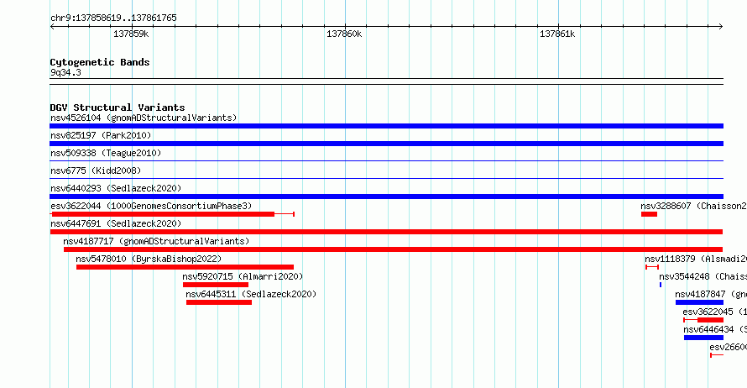Click the blue bar under nsv6440293 Sedlazeck2020
This screenshot has width=747, height=388.
(x=386, y=197)
